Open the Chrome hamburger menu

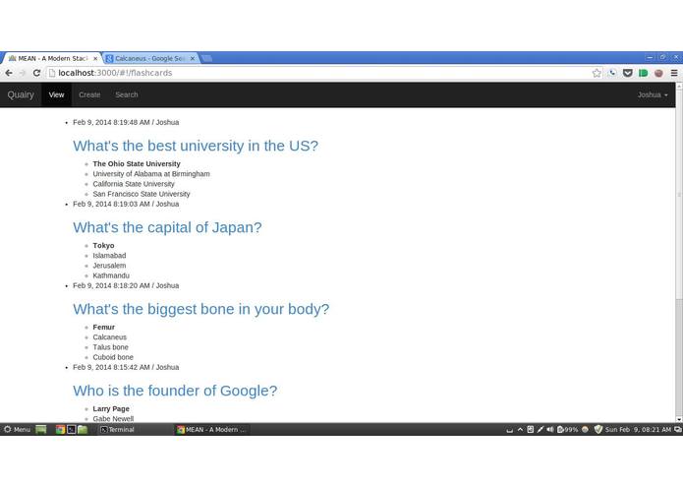674,73
